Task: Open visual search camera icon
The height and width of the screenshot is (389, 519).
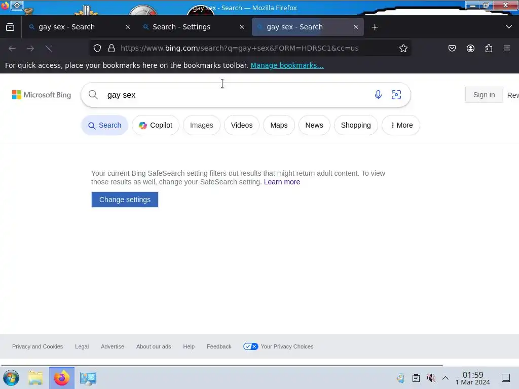Action: (396, 95)
